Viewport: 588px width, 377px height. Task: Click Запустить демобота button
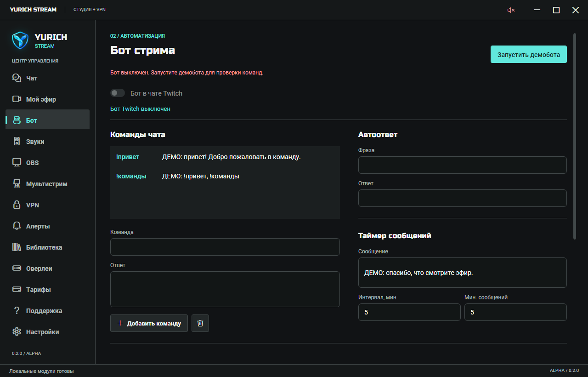(529, 54)
